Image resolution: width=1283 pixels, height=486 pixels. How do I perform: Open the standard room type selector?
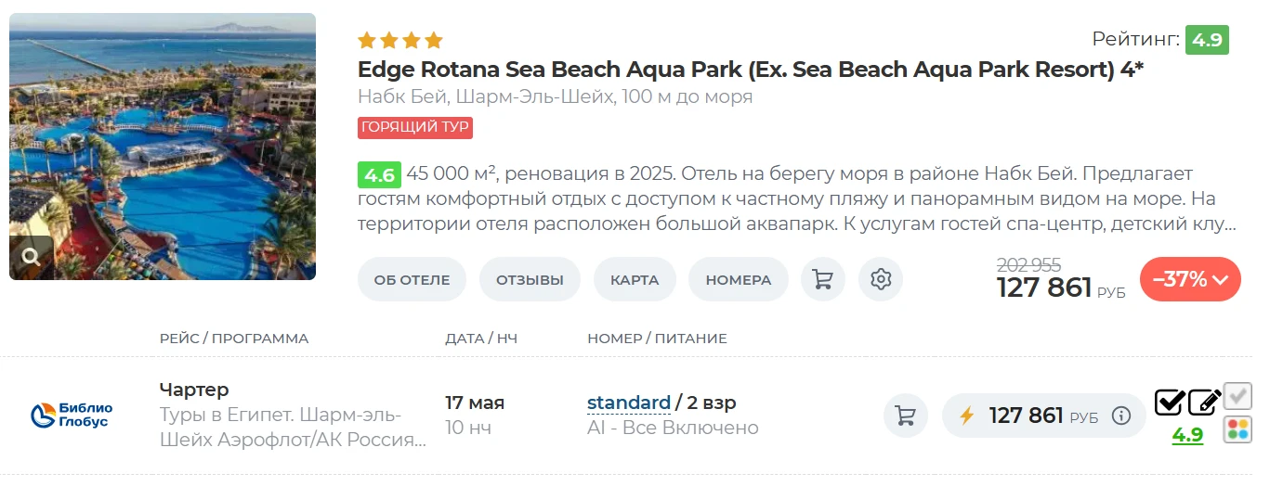629,403
